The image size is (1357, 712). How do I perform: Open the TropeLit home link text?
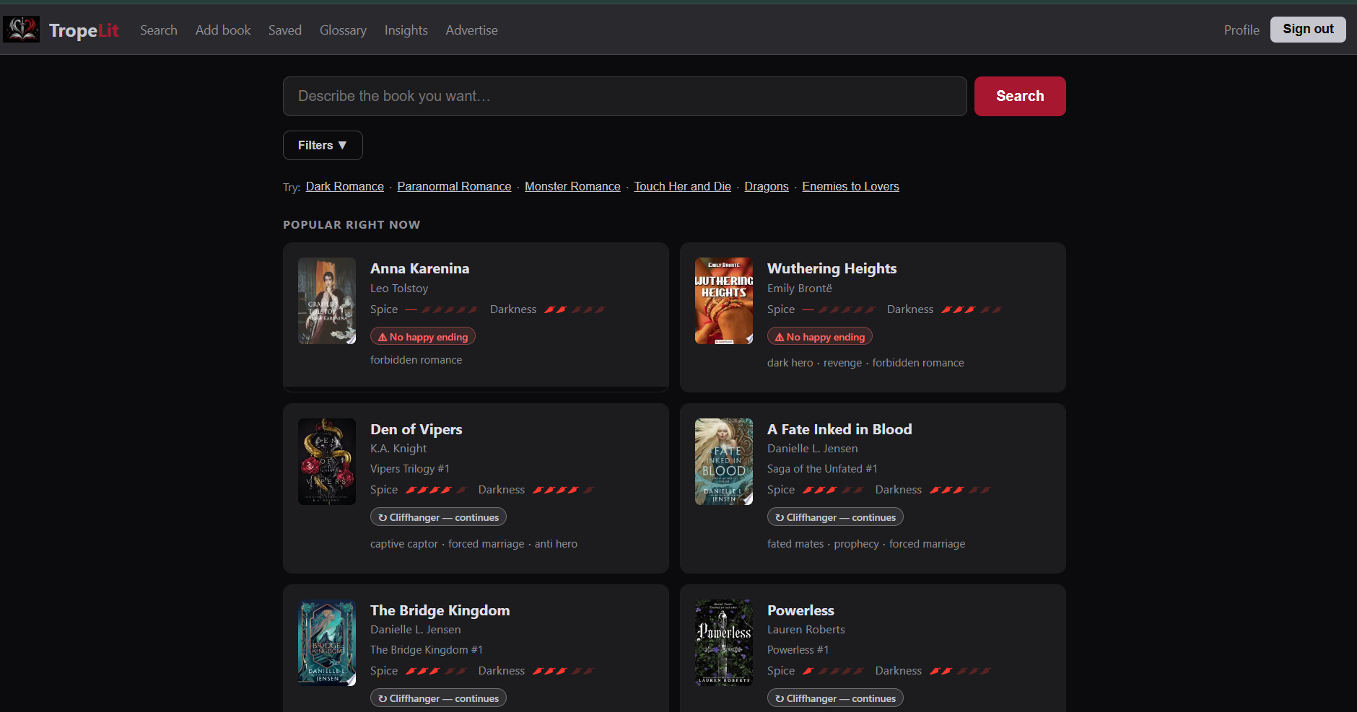84,30
